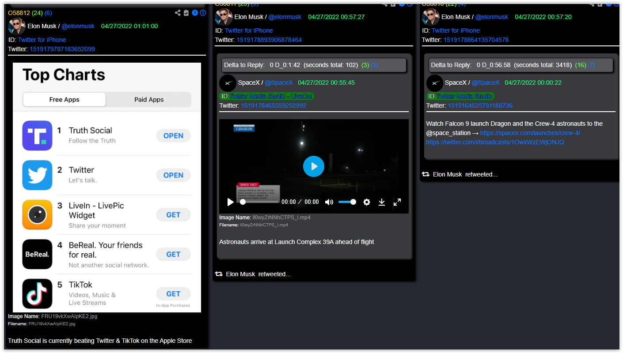Click Filename FRU19vkXwAIpKE2.jpg
The height and width of the screenshot is (353, 623).
click(x=42, y=324)
